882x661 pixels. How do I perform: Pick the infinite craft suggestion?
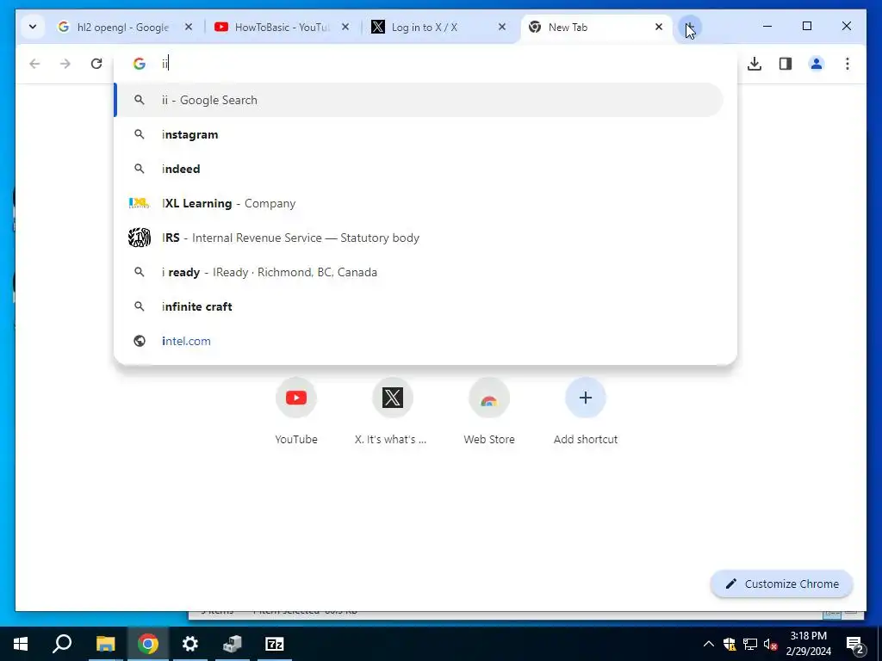pos(419,306)
